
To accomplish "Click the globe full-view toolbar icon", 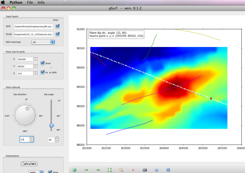I will [x=74, y=170].
